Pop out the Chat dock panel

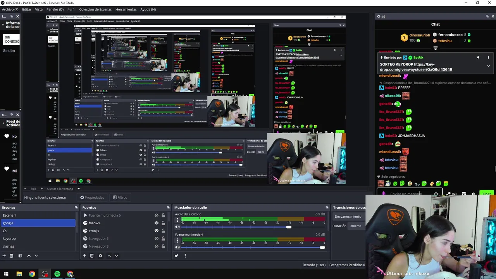click(487, 16)
